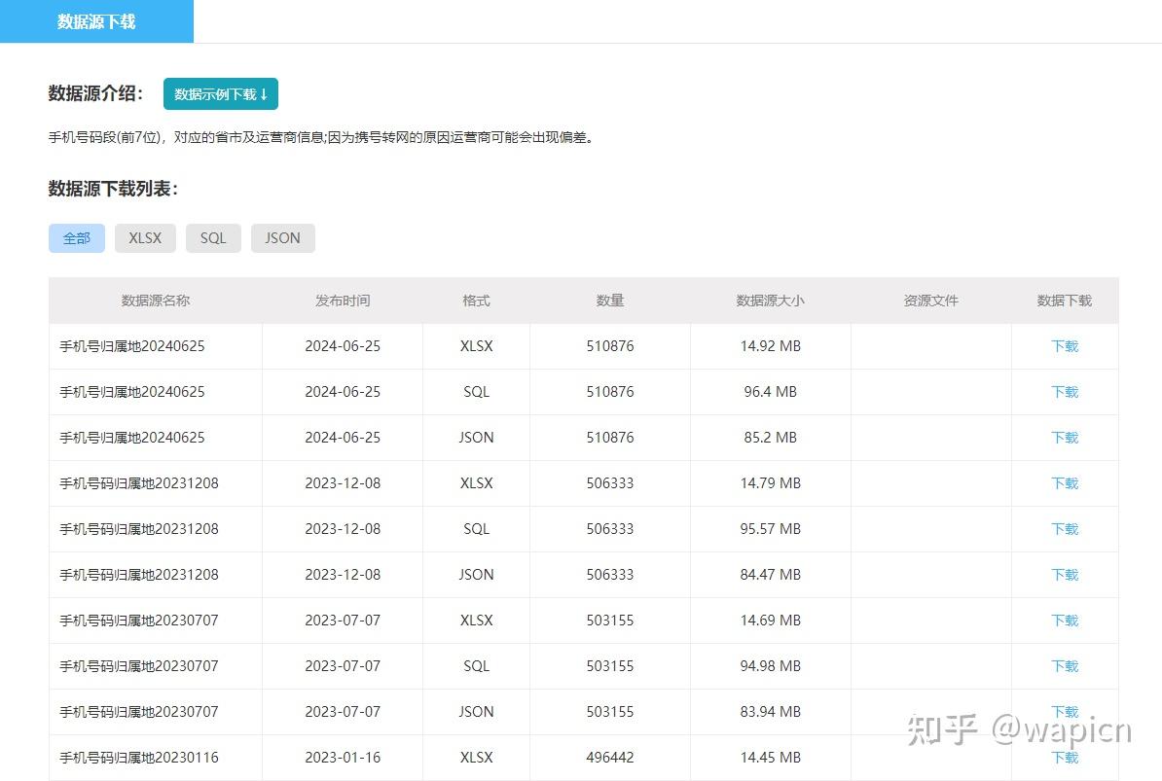Viewport: 1162px width, 781px height.
Task: Click name 手机号归属地20240625 in the SQL row
Action: [132, 392]
